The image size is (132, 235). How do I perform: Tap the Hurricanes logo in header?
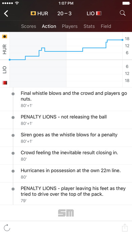click(33, 14)
